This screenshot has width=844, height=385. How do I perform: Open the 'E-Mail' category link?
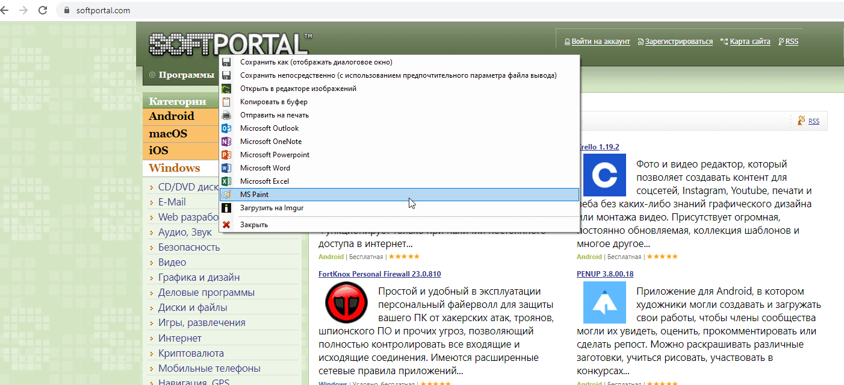point(172,202)
